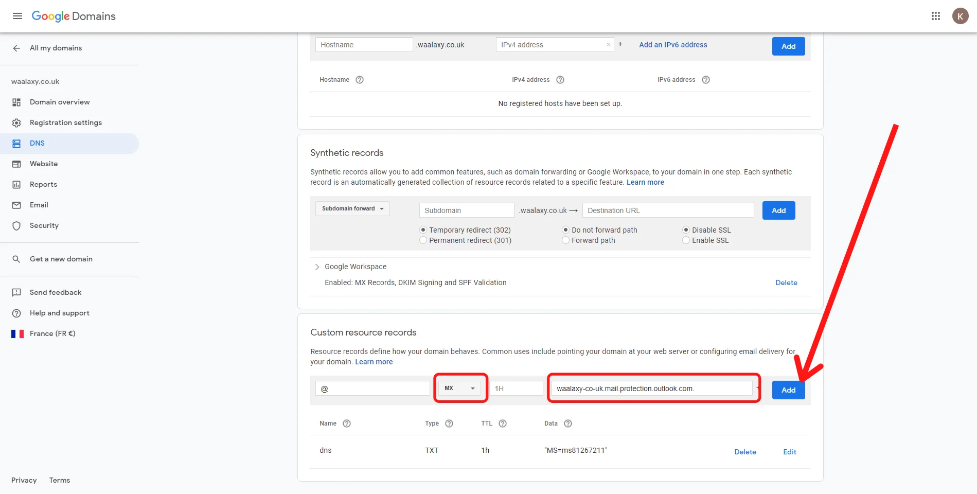Click the plus icon after IPv4 address

[620, 44]
